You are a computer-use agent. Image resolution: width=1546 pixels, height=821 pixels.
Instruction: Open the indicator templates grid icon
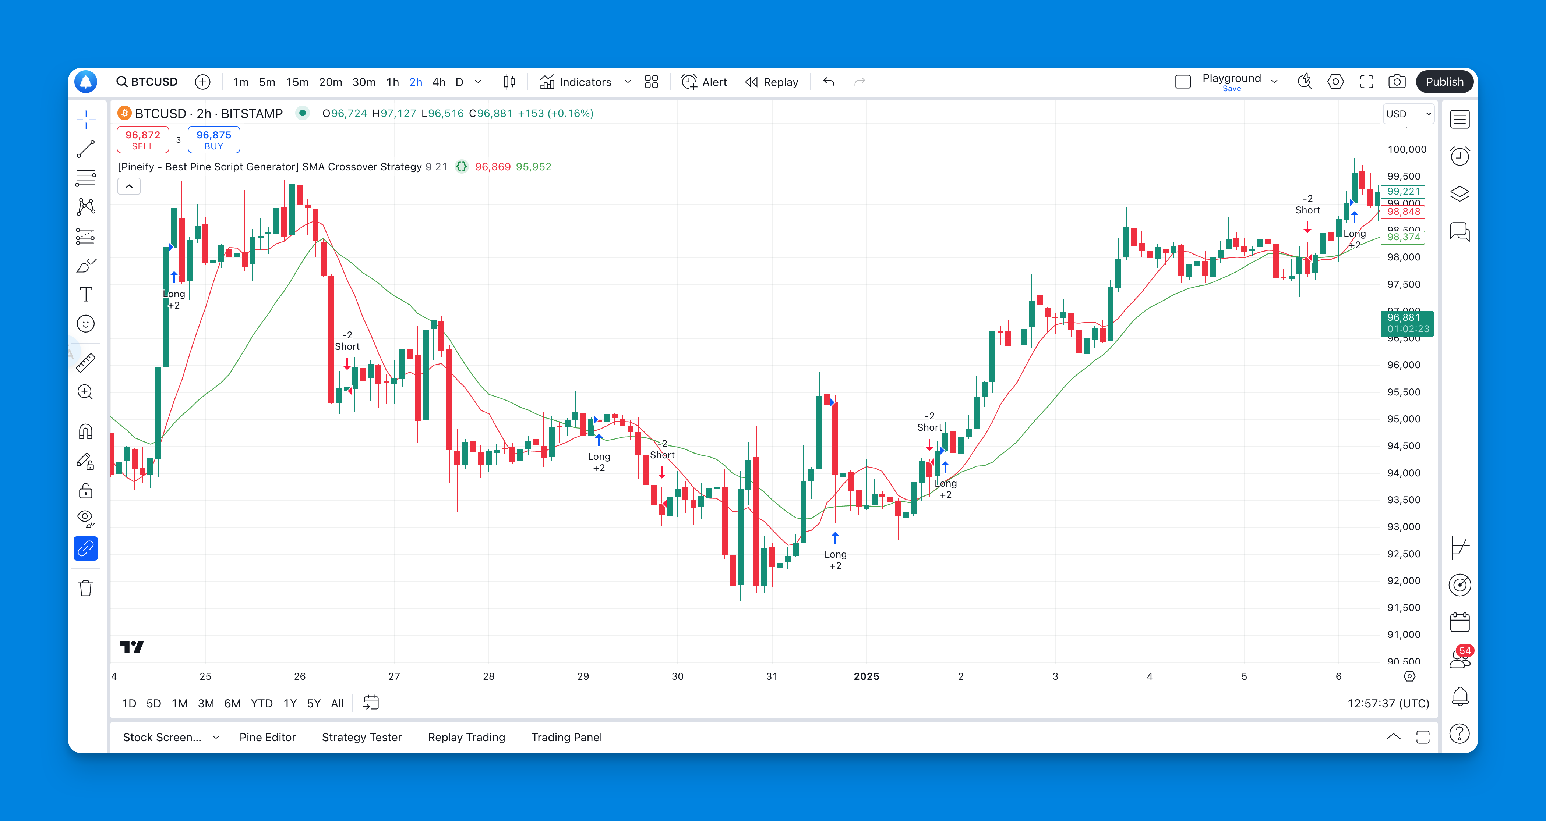[651, 82]
